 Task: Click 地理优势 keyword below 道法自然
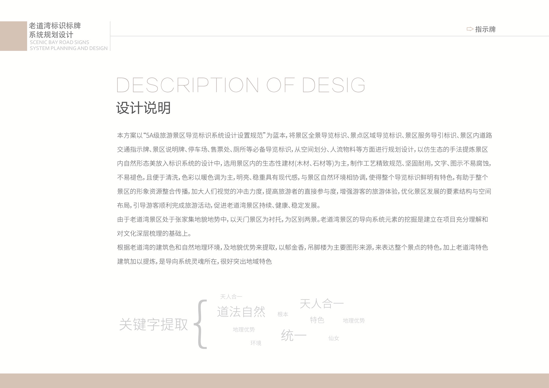click(x=244, y=329)
